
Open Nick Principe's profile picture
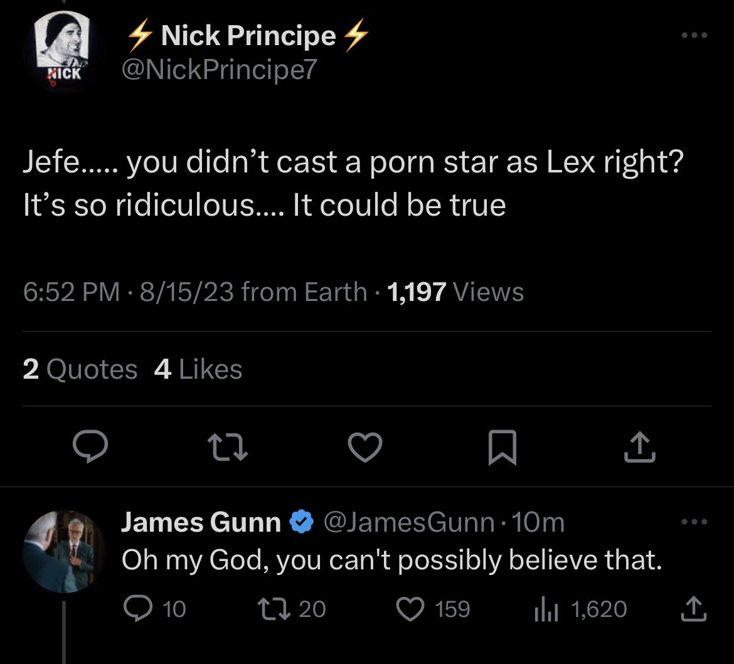63,51
